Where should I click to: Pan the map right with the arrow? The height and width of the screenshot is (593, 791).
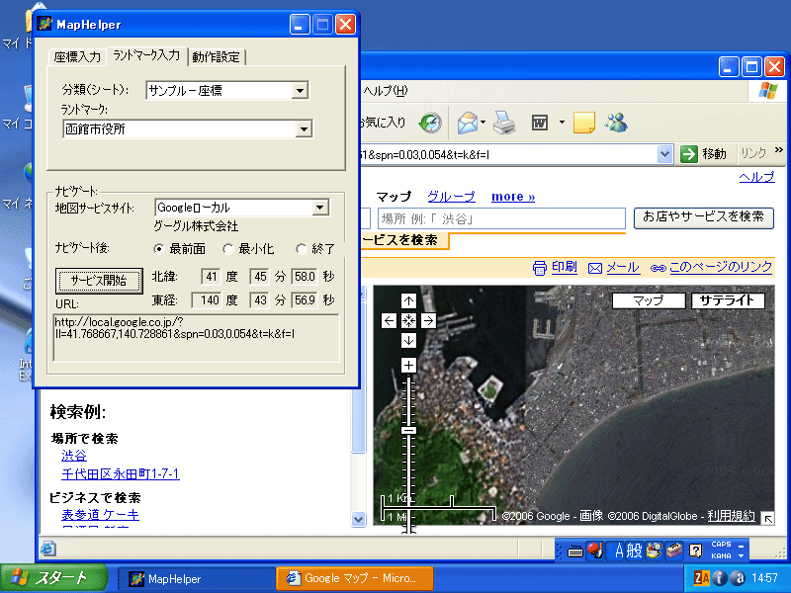[428, 320]
